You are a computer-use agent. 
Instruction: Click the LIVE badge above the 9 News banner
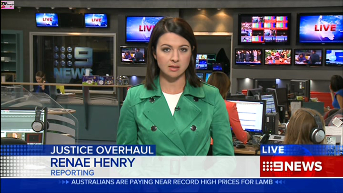click(x=273, y=150)
